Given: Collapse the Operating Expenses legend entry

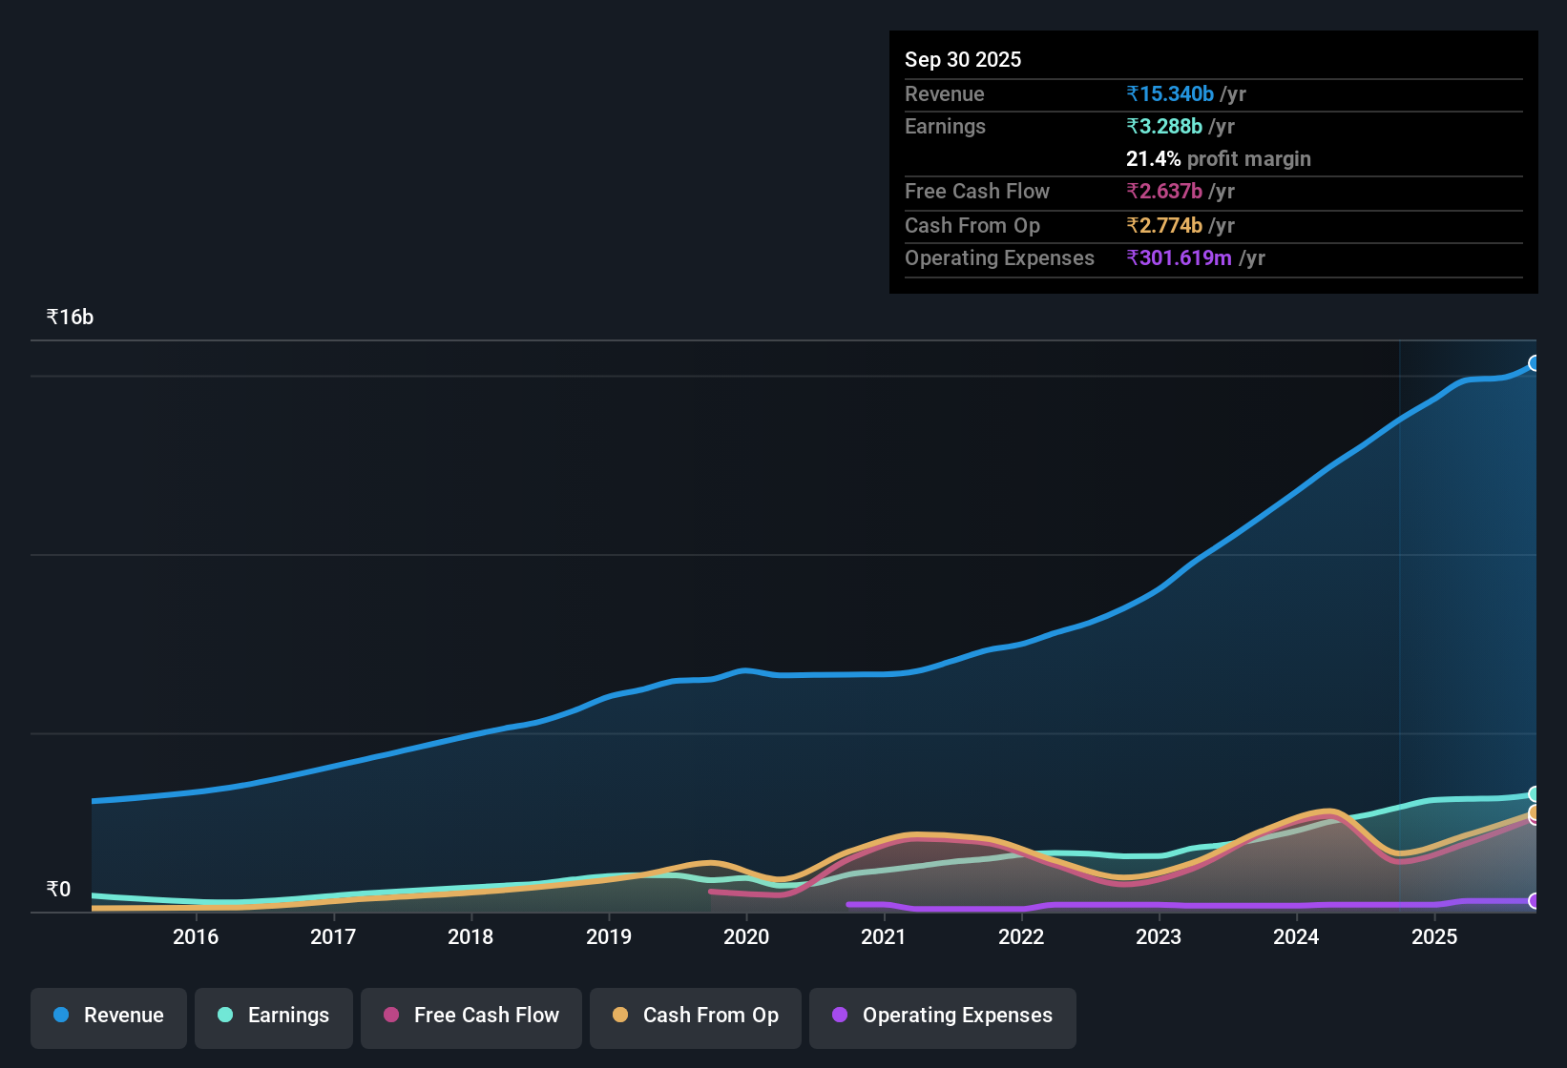Looking at the screenshot, I should click(942, 1016).
